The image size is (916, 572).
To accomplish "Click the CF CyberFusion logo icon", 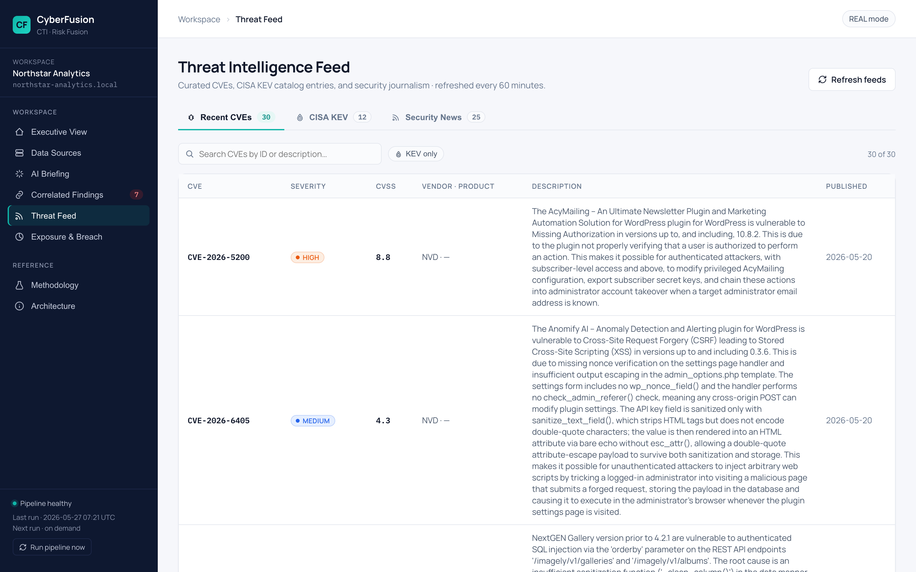I will [22, 25].
